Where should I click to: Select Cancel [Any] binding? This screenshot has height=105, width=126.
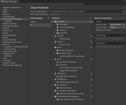pos(65,45)
